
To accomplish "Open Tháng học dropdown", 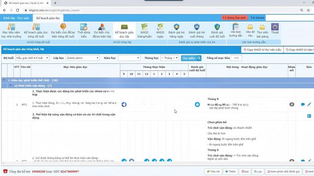I will coord(170,58).
